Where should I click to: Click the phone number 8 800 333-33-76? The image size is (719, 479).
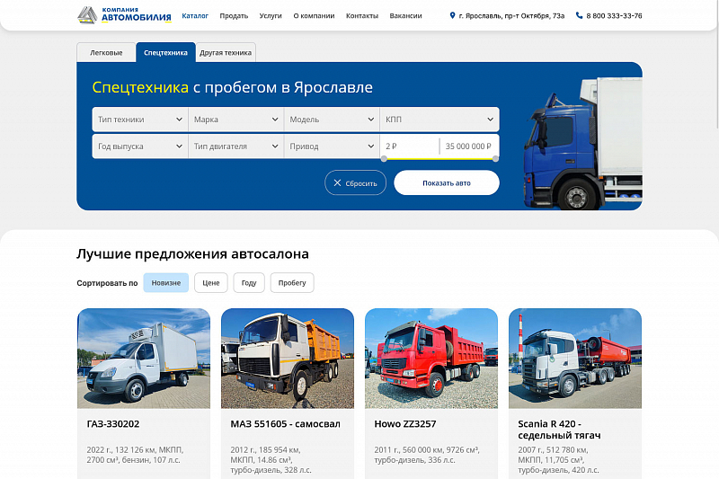pos(614,15)
